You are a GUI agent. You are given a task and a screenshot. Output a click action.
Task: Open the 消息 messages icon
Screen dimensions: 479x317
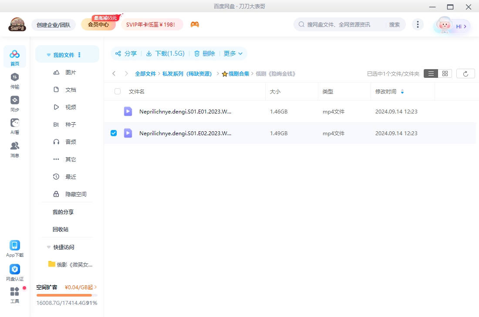point(15,146)
